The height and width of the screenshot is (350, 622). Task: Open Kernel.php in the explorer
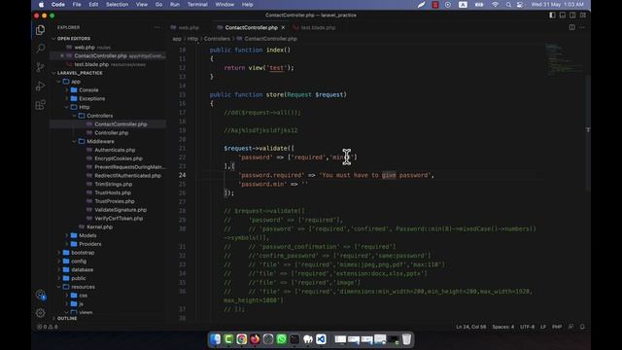[x=99, y=227]
